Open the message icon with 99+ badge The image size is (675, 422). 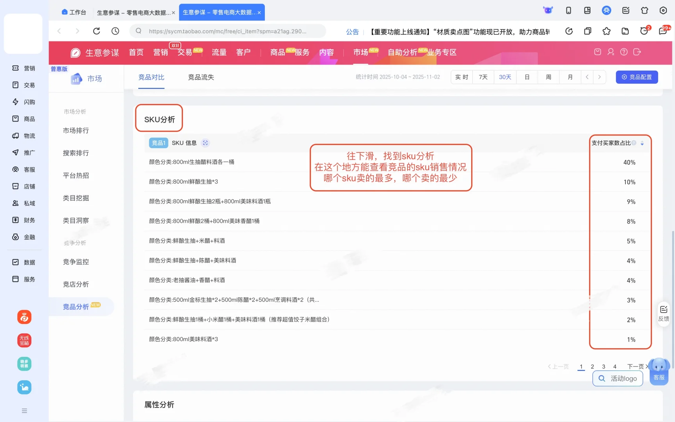coord(663,31)
